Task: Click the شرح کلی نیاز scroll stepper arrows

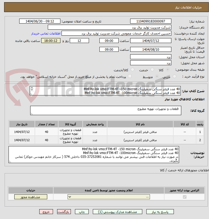Action: click(x=32, y=89)
